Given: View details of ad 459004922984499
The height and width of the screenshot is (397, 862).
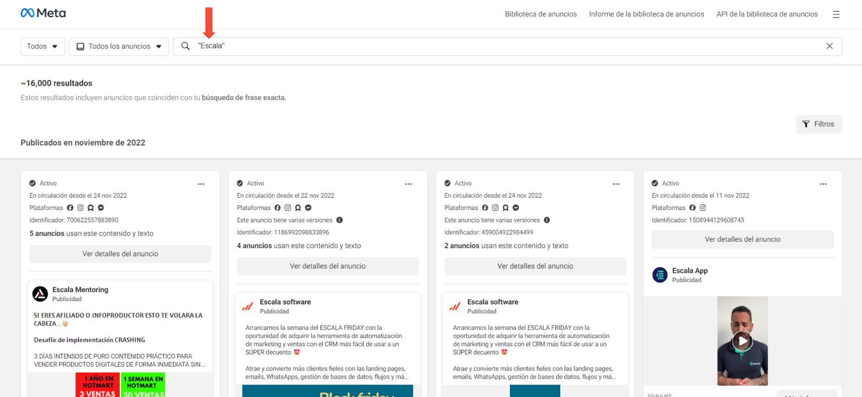Looking at the screenshot, I should tap(535, 266).
